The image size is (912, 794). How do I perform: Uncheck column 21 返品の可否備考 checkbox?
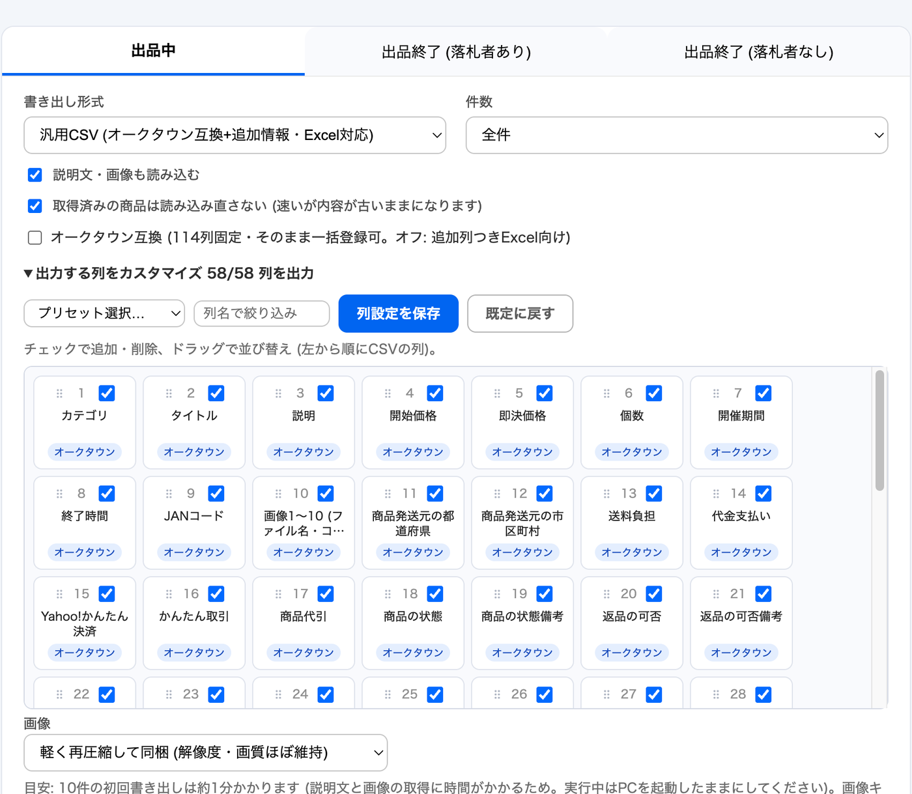763,593
